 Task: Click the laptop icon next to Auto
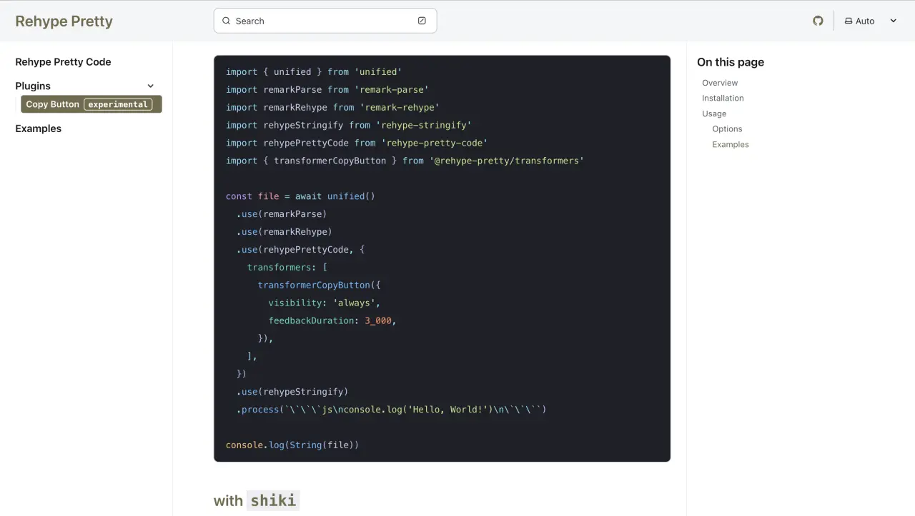tap(848, 21)
